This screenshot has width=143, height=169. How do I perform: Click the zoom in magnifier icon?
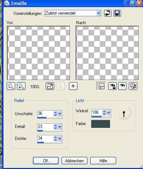21,86
